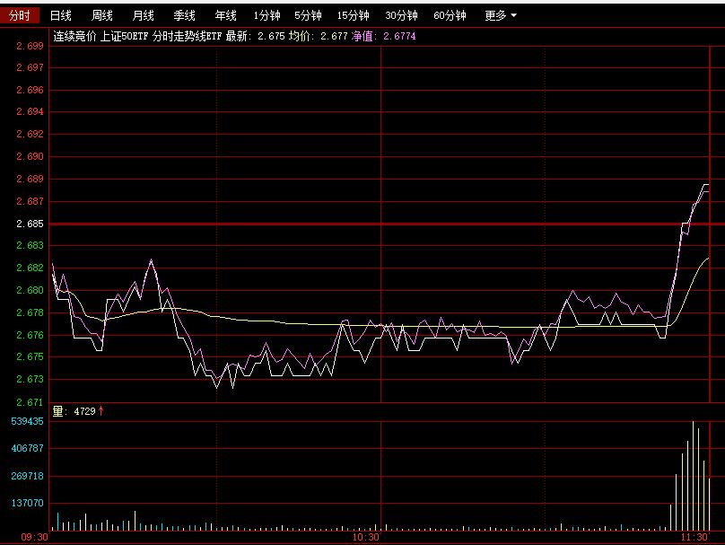Viewport: 725px width, 545px height.
Task: Click the 11:30 time axis label
Action: pos(694,537)
